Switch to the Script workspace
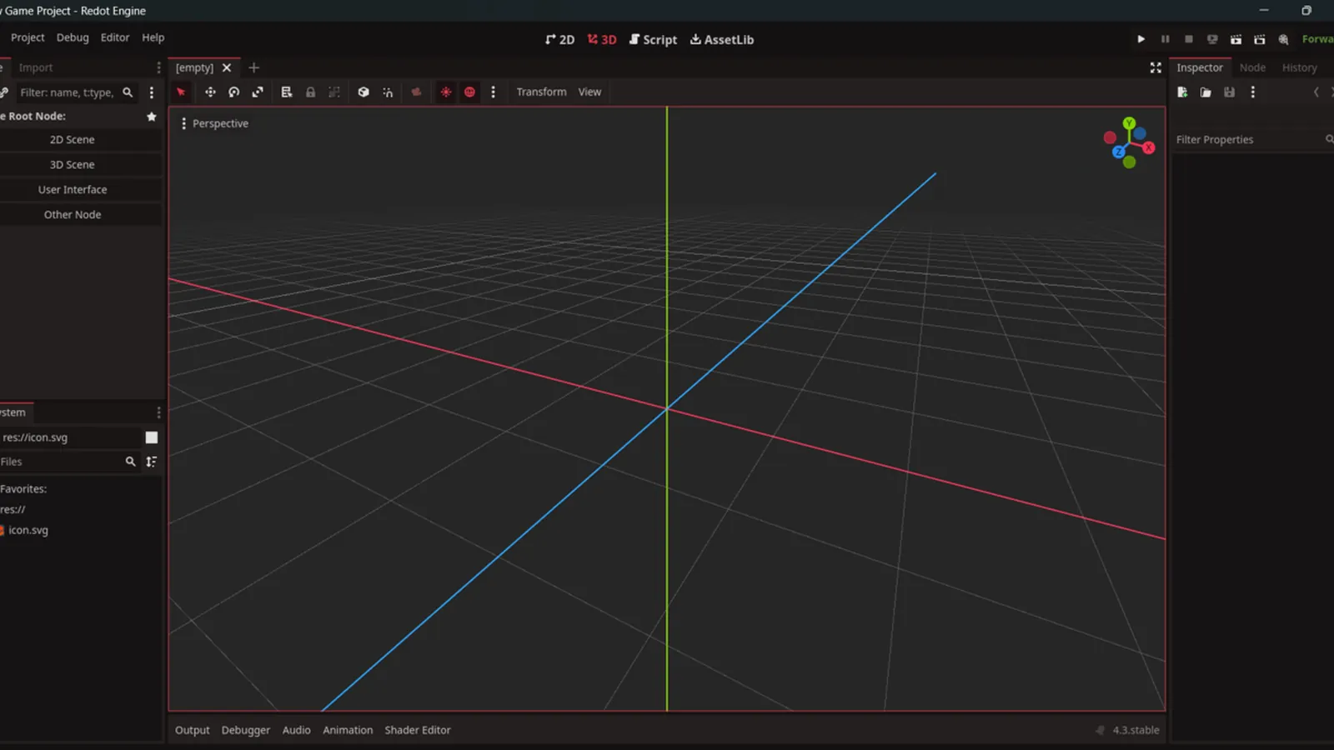This screenshot has height=750, width=1334. 653,39
